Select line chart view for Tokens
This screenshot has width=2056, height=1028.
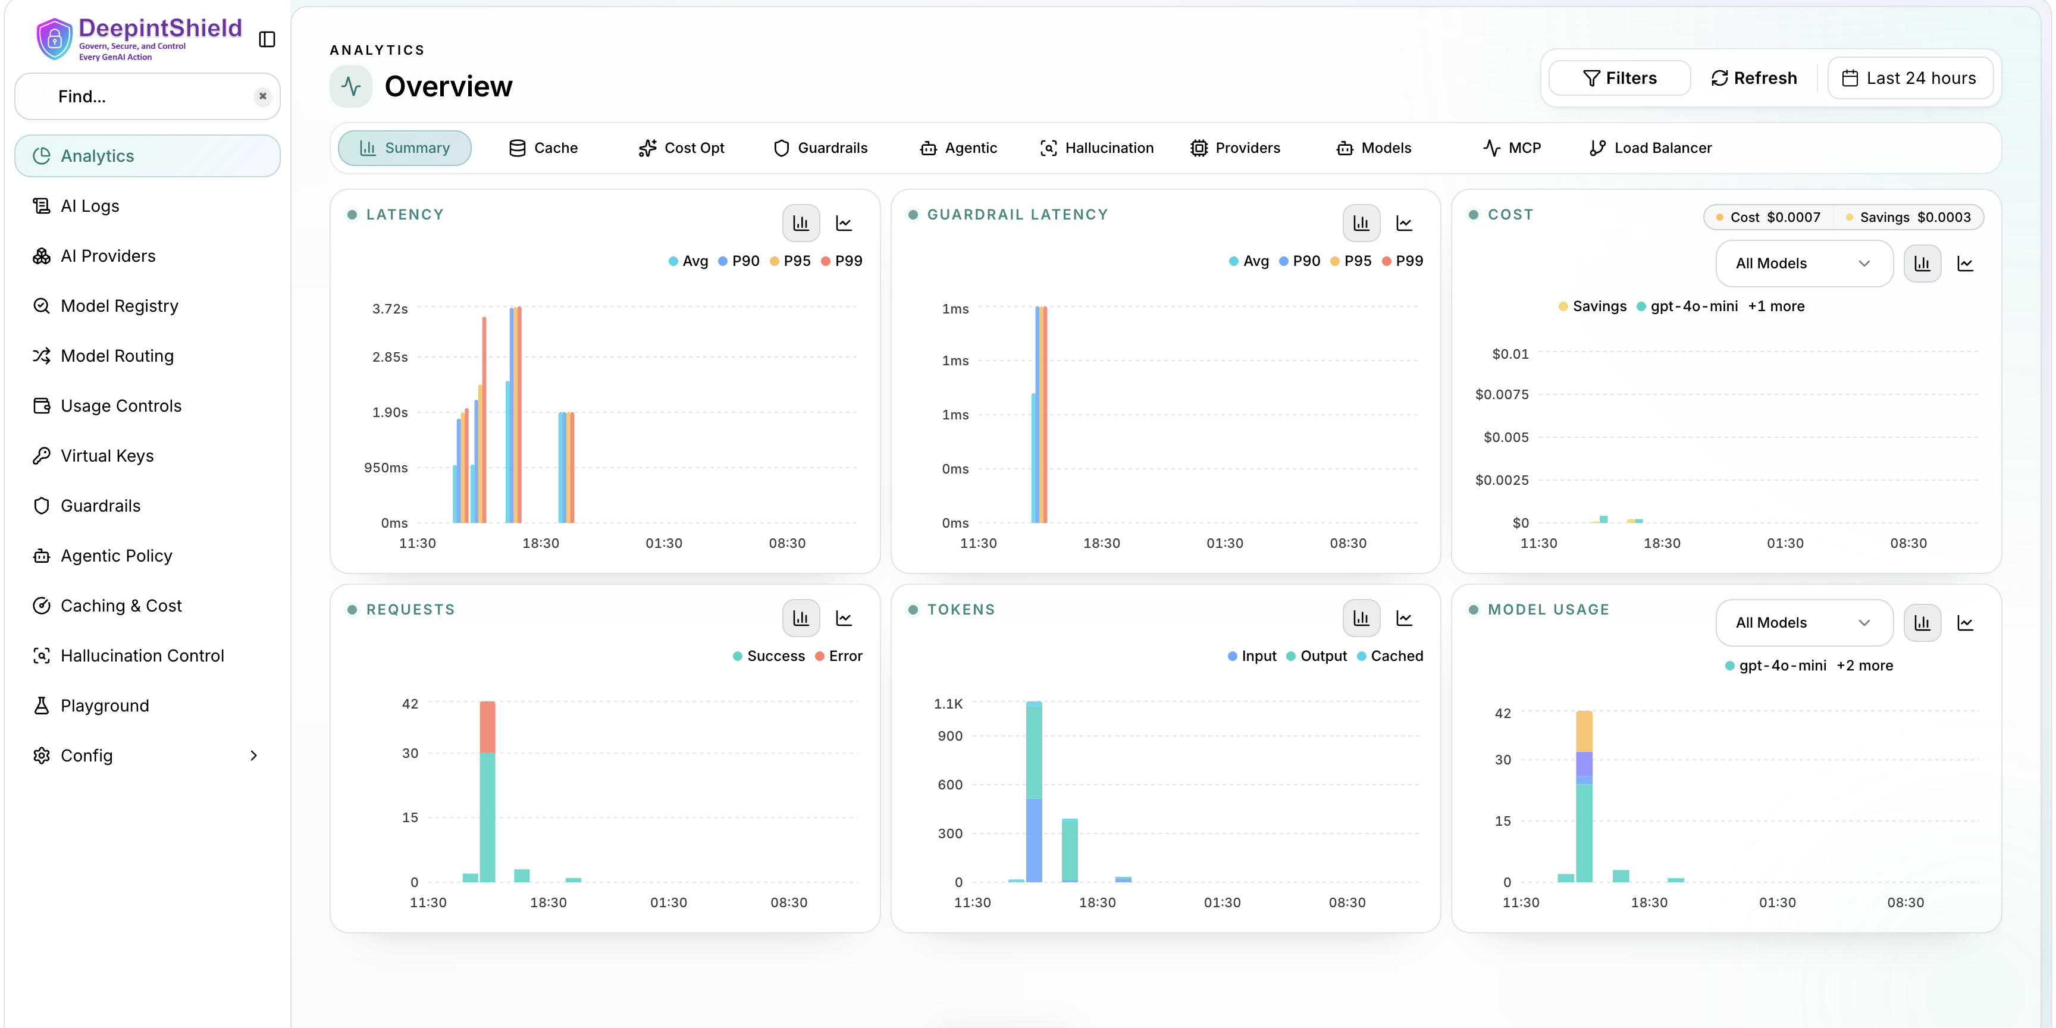(1405, 619)
